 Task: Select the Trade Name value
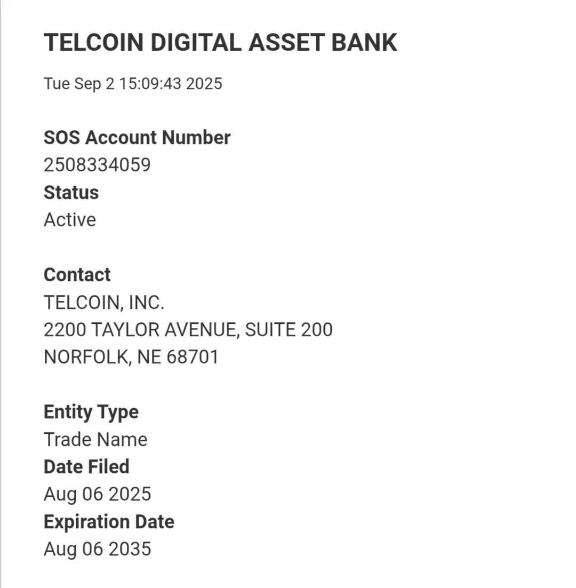(95, 440)
